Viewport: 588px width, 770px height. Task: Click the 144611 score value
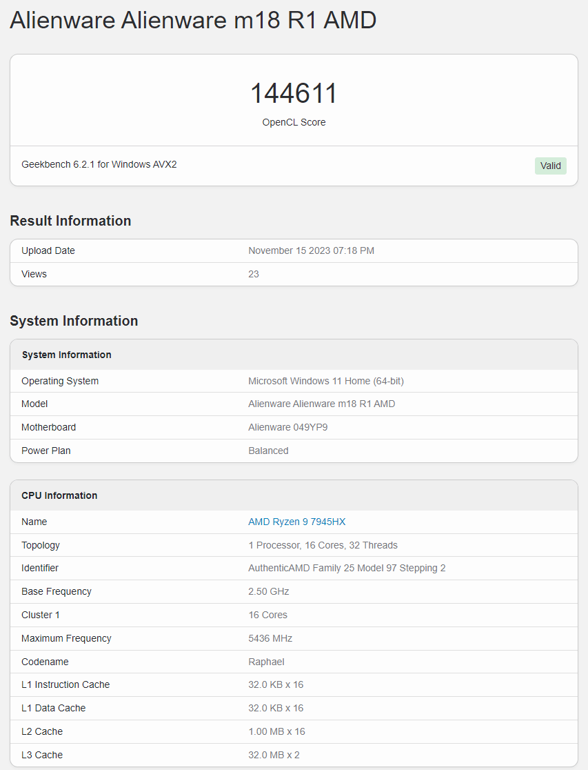[294, 93]
